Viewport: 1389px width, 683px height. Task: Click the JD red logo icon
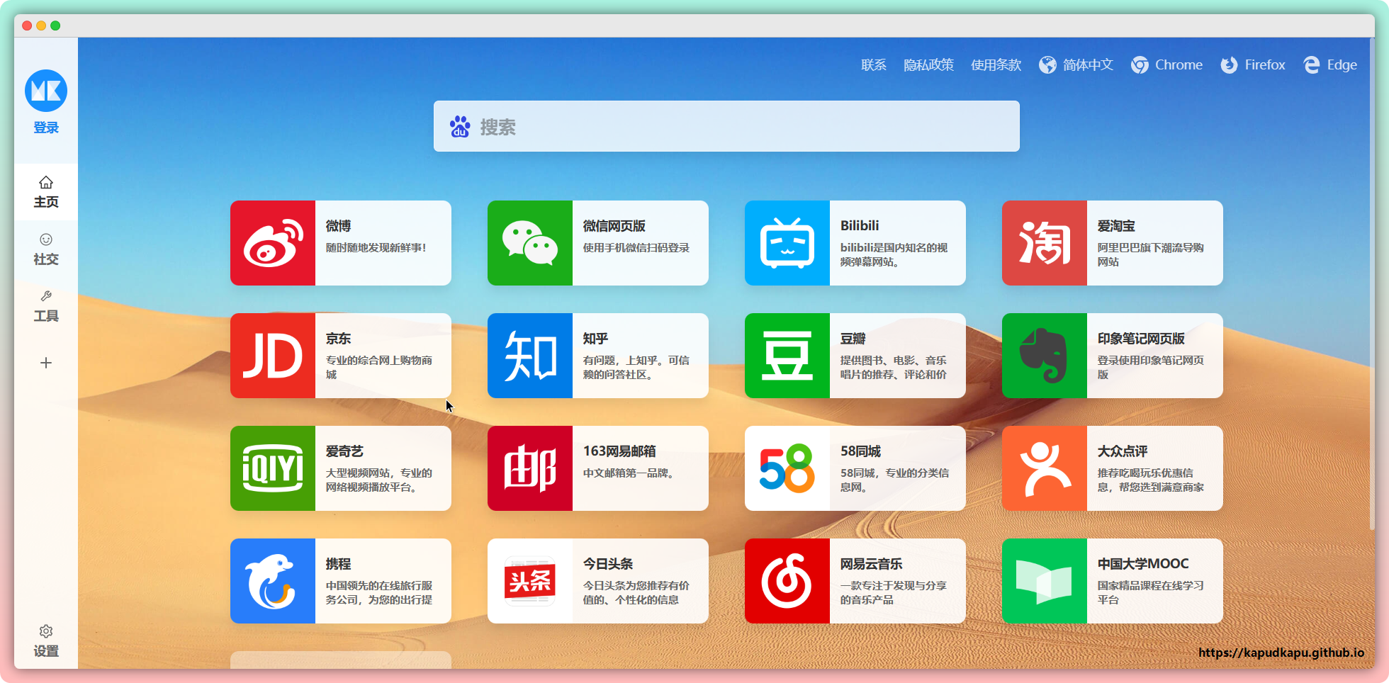click(x=273, y=356)
